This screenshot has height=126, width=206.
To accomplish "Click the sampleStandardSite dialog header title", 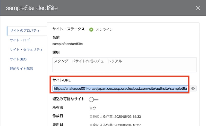I will (32, 8).
